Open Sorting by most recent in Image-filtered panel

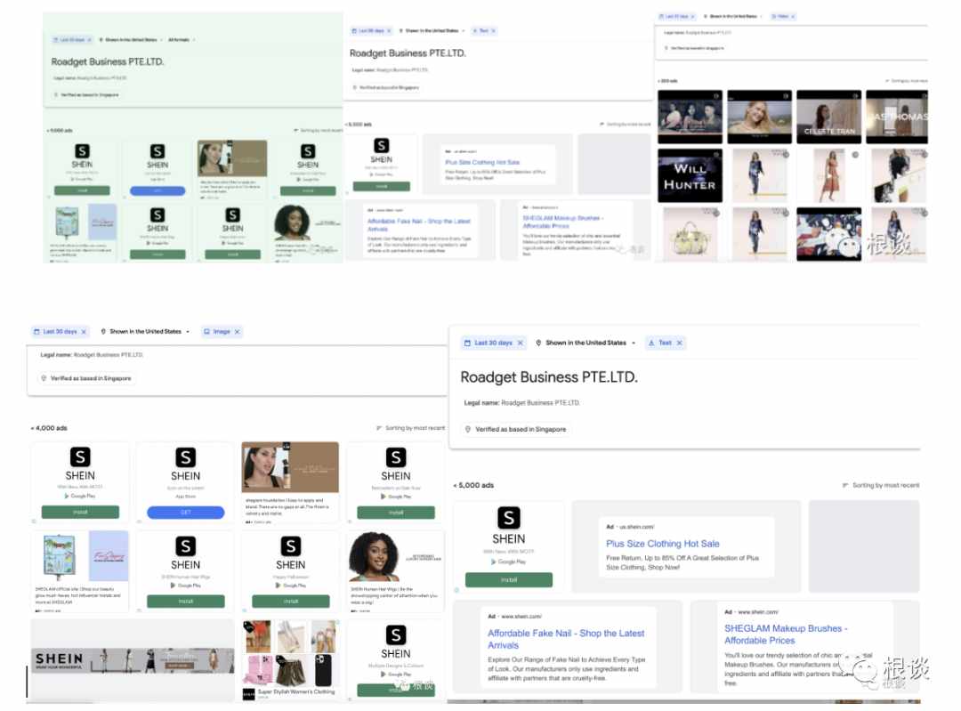411,428
